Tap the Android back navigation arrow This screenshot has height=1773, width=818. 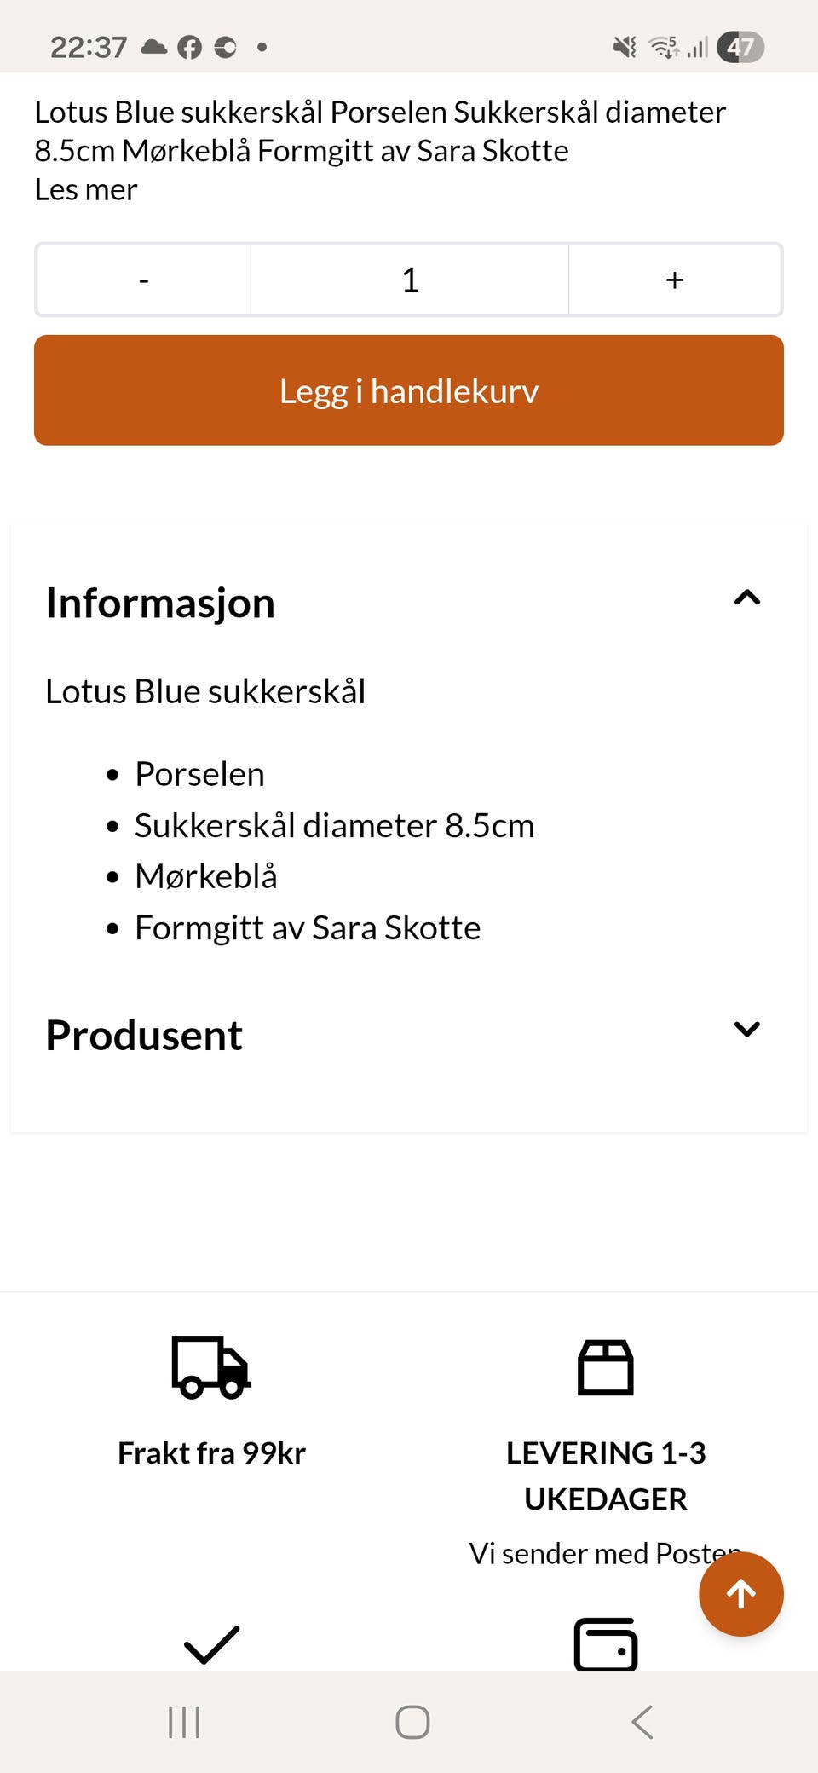point(642,1722)
